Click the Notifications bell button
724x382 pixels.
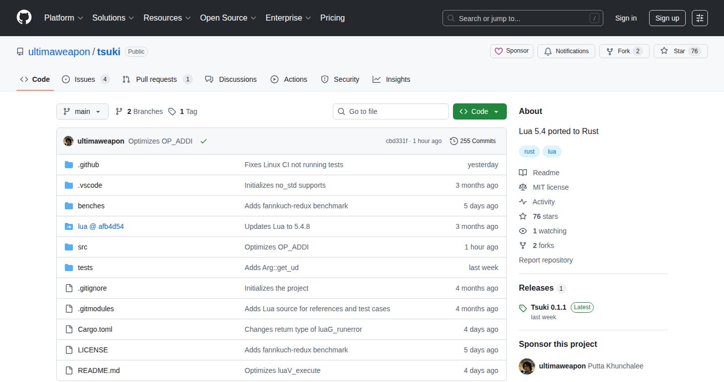pos(566,51)
